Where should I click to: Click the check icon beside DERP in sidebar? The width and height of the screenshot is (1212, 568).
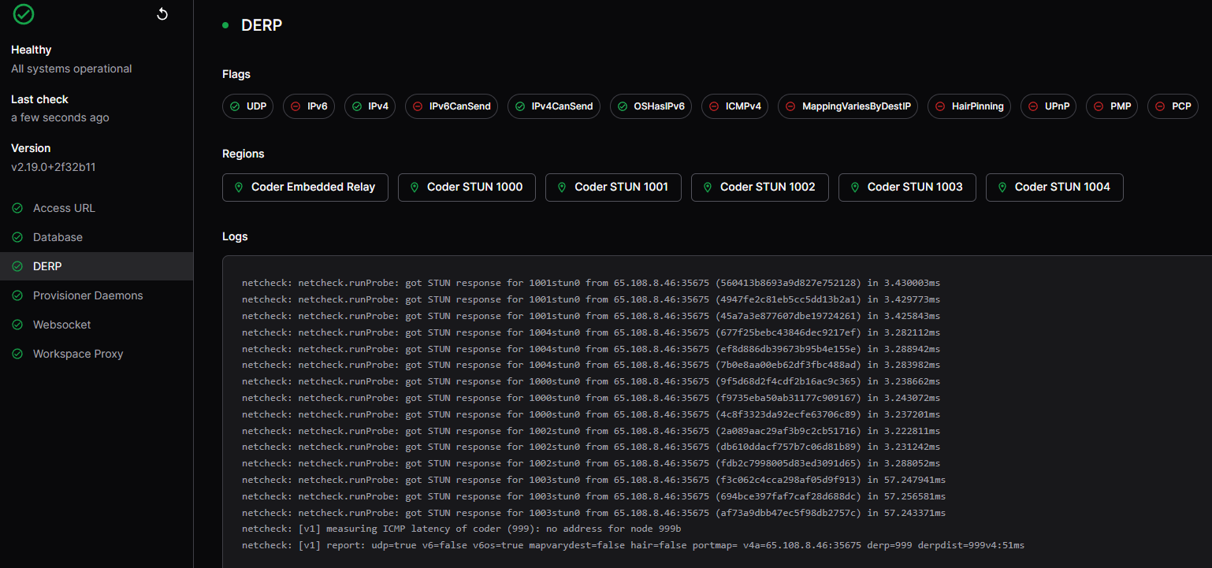point(17,266)
